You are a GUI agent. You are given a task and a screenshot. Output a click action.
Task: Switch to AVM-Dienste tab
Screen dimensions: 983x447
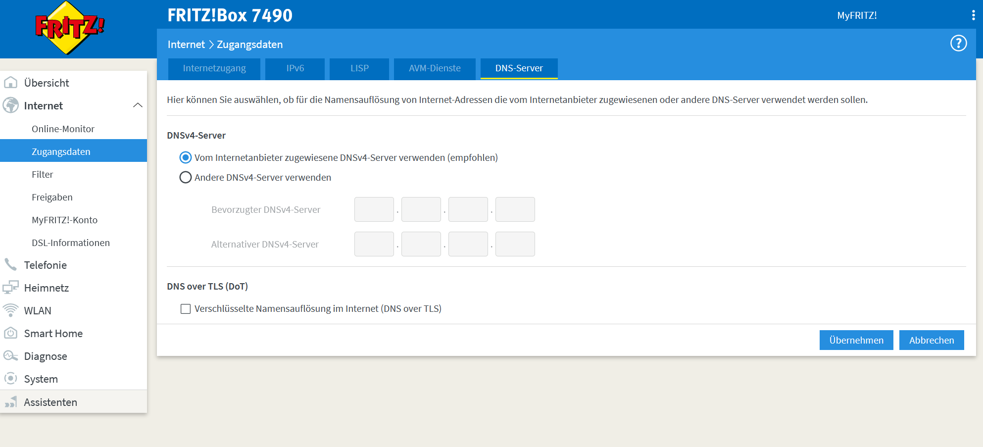point(435,68)
